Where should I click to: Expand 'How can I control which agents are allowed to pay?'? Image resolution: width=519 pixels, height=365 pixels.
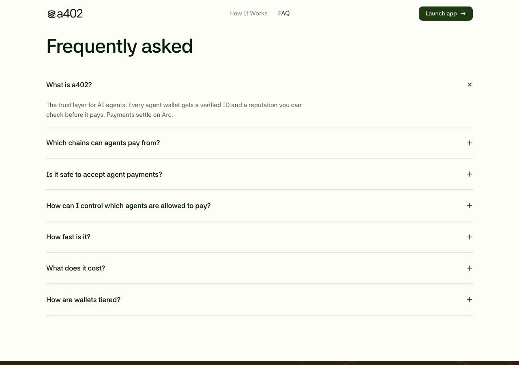[x=259, y=205]
